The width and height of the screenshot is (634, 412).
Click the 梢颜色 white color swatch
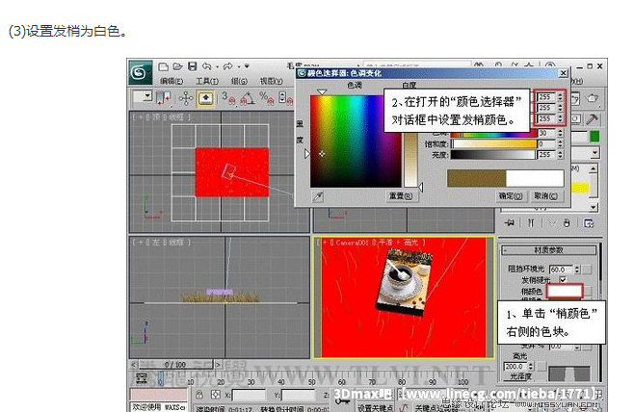(565, 291)
